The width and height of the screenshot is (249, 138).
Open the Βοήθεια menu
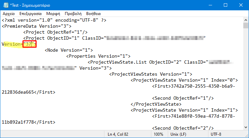point(93,14)
